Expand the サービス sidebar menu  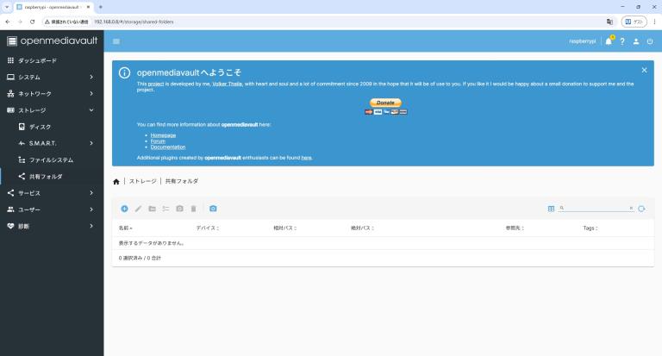point(52,193)
